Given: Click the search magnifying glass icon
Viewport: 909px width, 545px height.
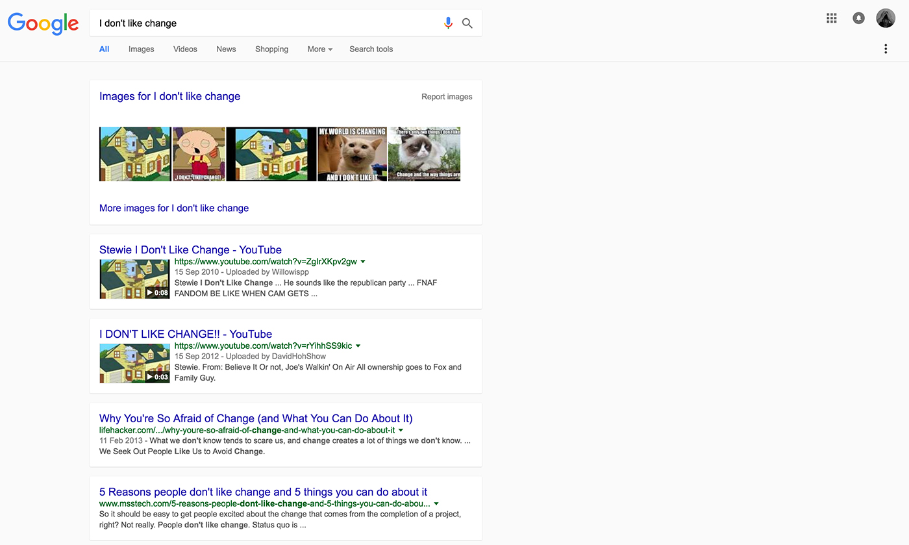Looking at the screenshot, I should pyautogui.click(x=467, y=23).
